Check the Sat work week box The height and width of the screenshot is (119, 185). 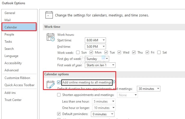(x=159, y=52)
